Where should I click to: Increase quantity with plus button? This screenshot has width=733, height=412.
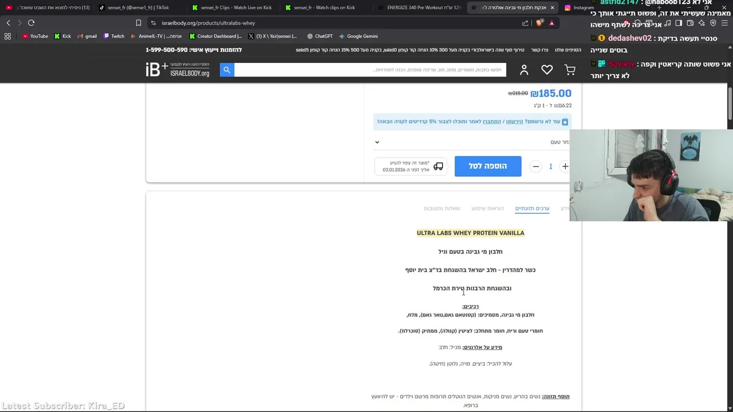coord(565,167)
